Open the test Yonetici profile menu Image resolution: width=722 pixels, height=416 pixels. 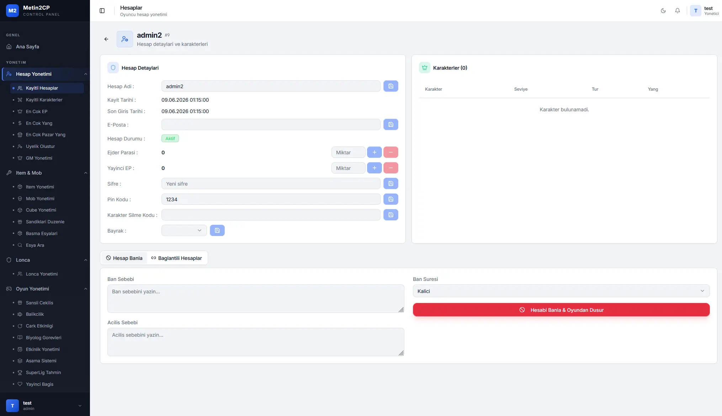click(x=705, y=11)
